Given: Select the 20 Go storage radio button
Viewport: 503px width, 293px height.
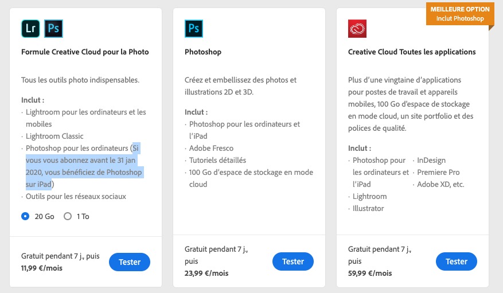Looking at the screenshot, I should pyautogui.click(x=25, y=216).
